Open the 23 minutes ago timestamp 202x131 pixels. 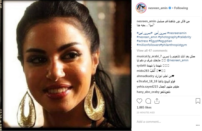pyautogui.click(x=146, y=113)
